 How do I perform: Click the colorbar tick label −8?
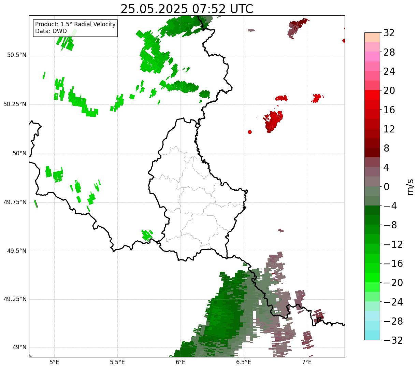pyautogui.click(x=390, y=225)
